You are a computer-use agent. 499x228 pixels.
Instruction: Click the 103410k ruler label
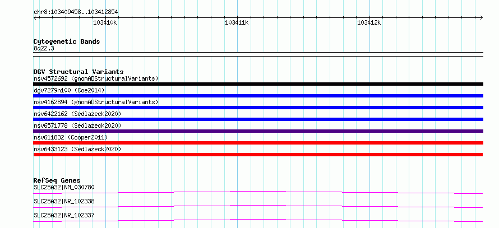[x=105, y=22]
